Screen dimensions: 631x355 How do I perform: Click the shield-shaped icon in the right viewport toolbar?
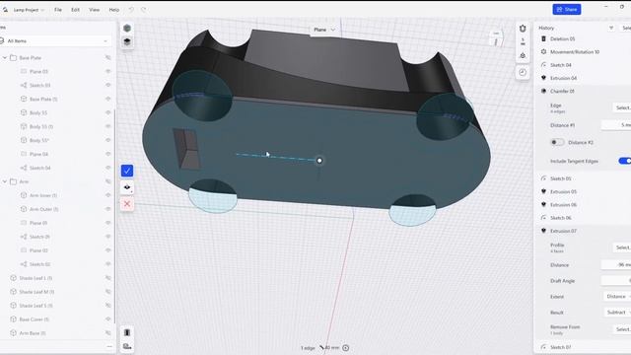pyautogui.click(x=523, y=29)
